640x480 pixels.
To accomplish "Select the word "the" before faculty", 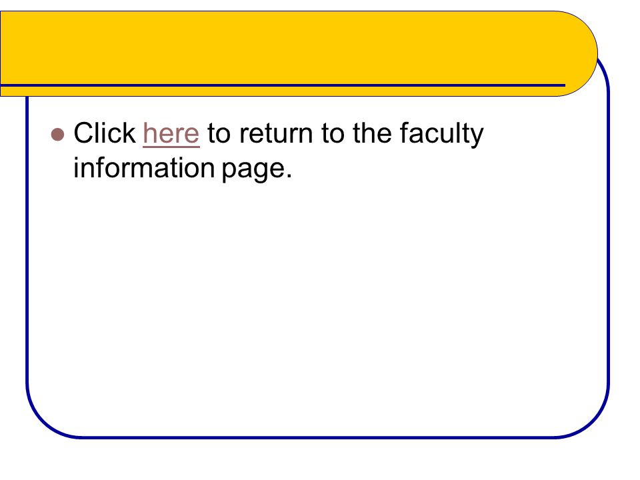I will [x=371, y=133].
